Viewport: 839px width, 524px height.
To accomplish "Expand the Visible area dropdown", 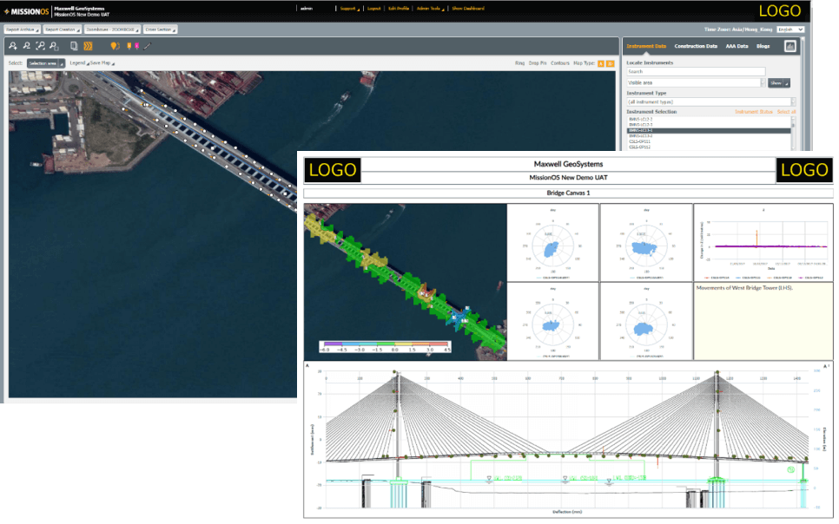I will click(x=697, y=83).
